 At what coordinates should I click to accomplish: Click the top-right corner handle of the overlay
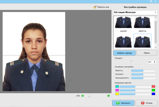[70, 55]
